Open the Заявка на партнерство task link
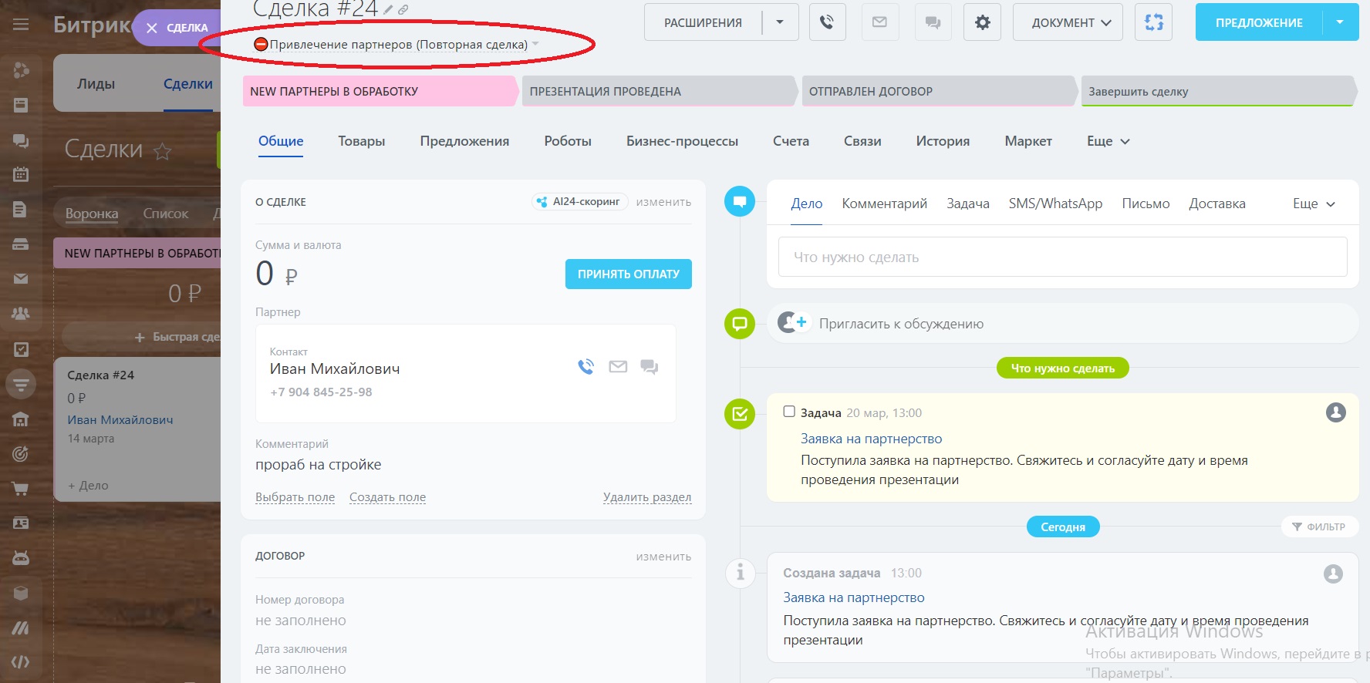 click(x=871, y=439)
